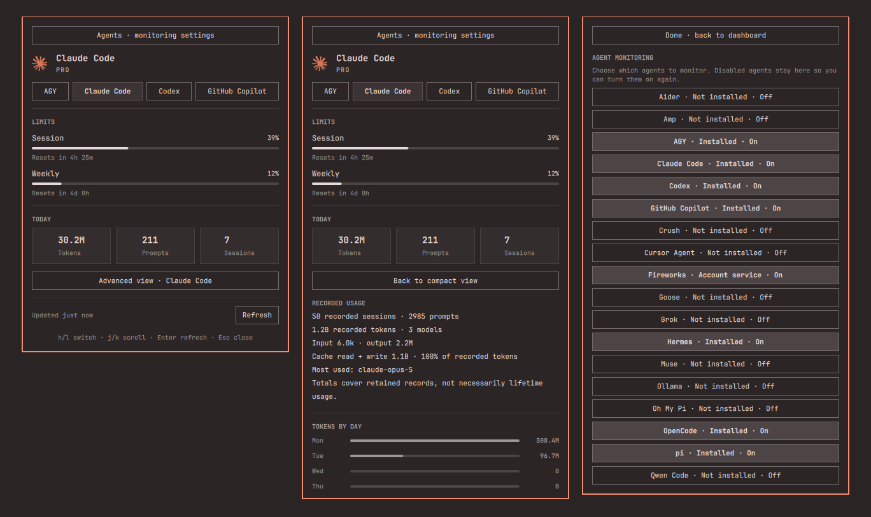Open 'Advanced view · Claude Code'
871x517 pixels.
(155, 281)
